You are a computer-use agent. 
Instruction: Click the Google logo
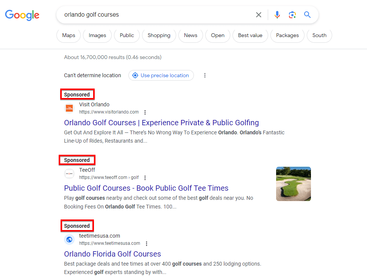pos(22,15)
